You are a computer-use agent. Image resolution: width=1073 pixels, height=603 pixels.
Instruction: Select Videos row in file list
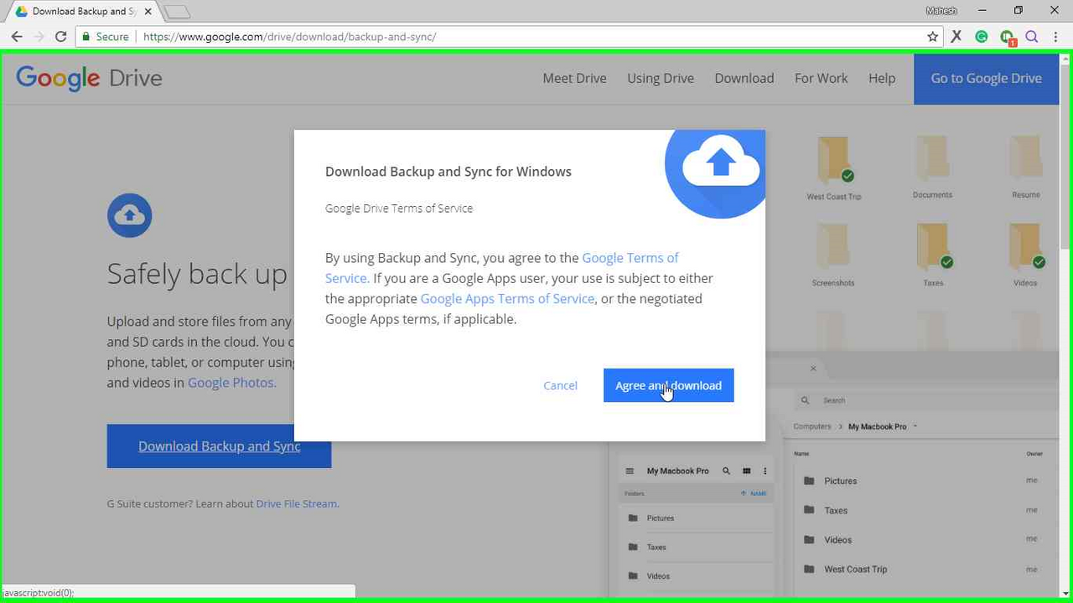[x=922, y=539]
